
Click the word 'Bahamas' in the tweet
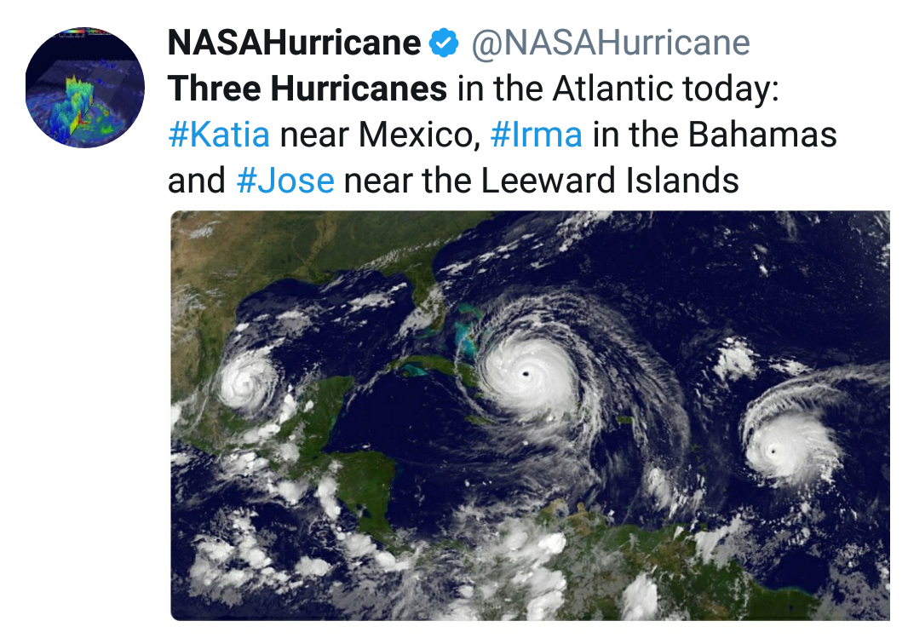pos(762,135)
